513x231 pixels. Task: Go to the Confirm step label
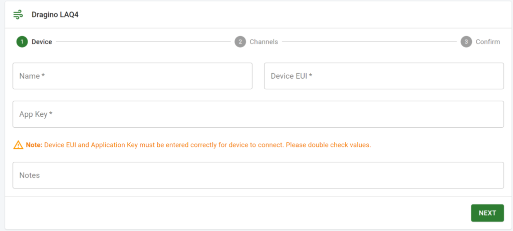click(488, 42)
